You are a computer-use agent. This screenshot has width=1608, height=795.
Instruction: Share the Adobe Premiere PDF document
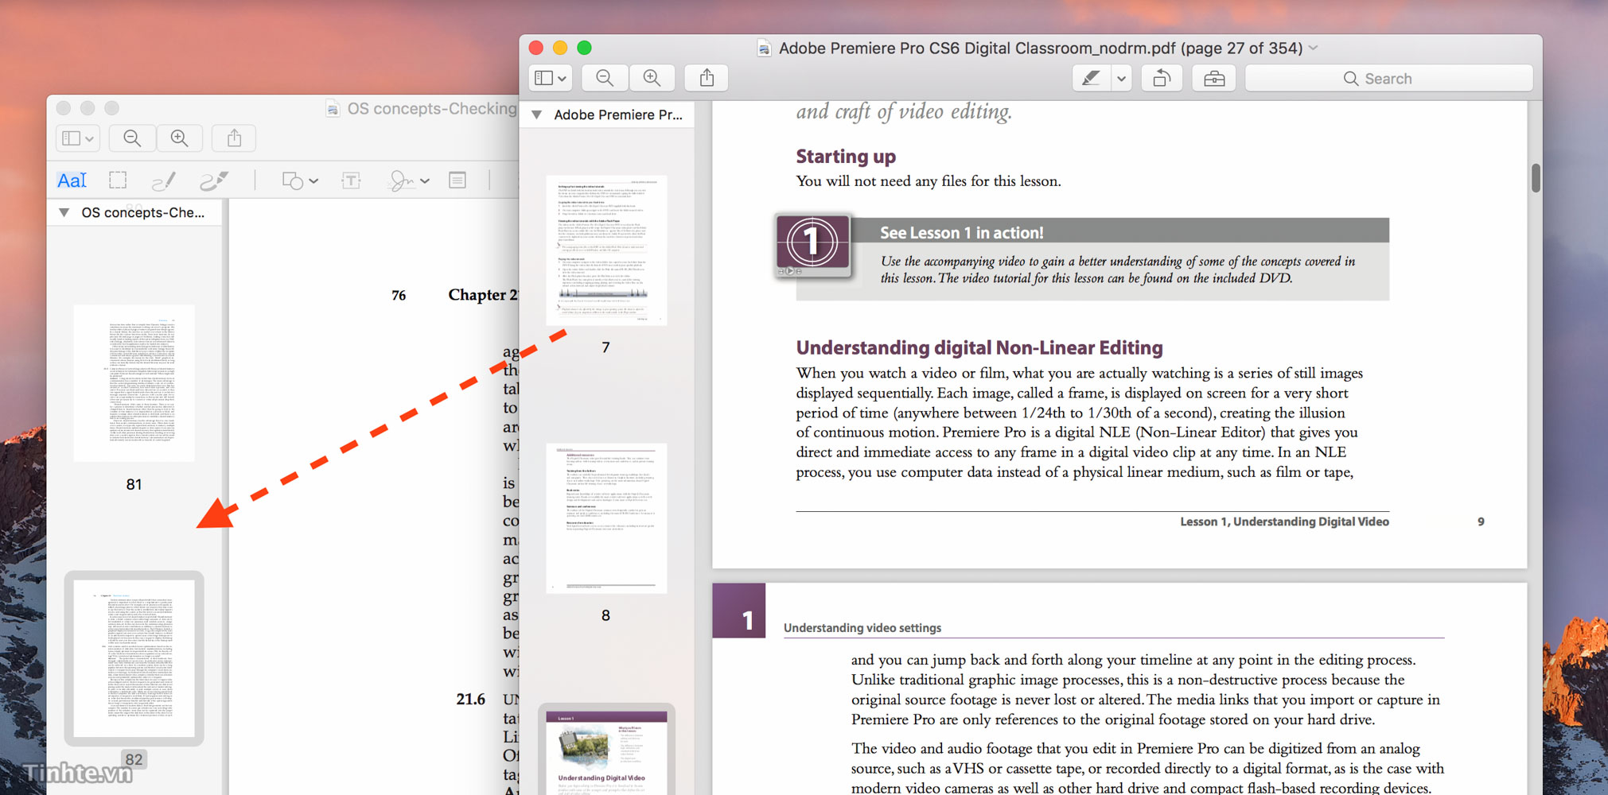(707, 78)
